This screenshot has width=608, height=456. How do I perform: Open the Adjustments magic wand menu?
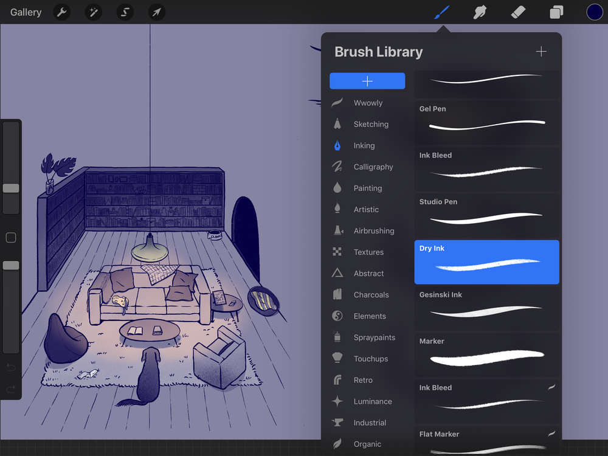(x=94, y=12)
